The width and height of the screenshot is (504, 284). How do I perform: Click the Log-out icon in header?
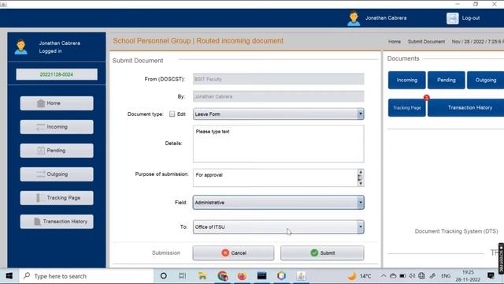[452, 18]
